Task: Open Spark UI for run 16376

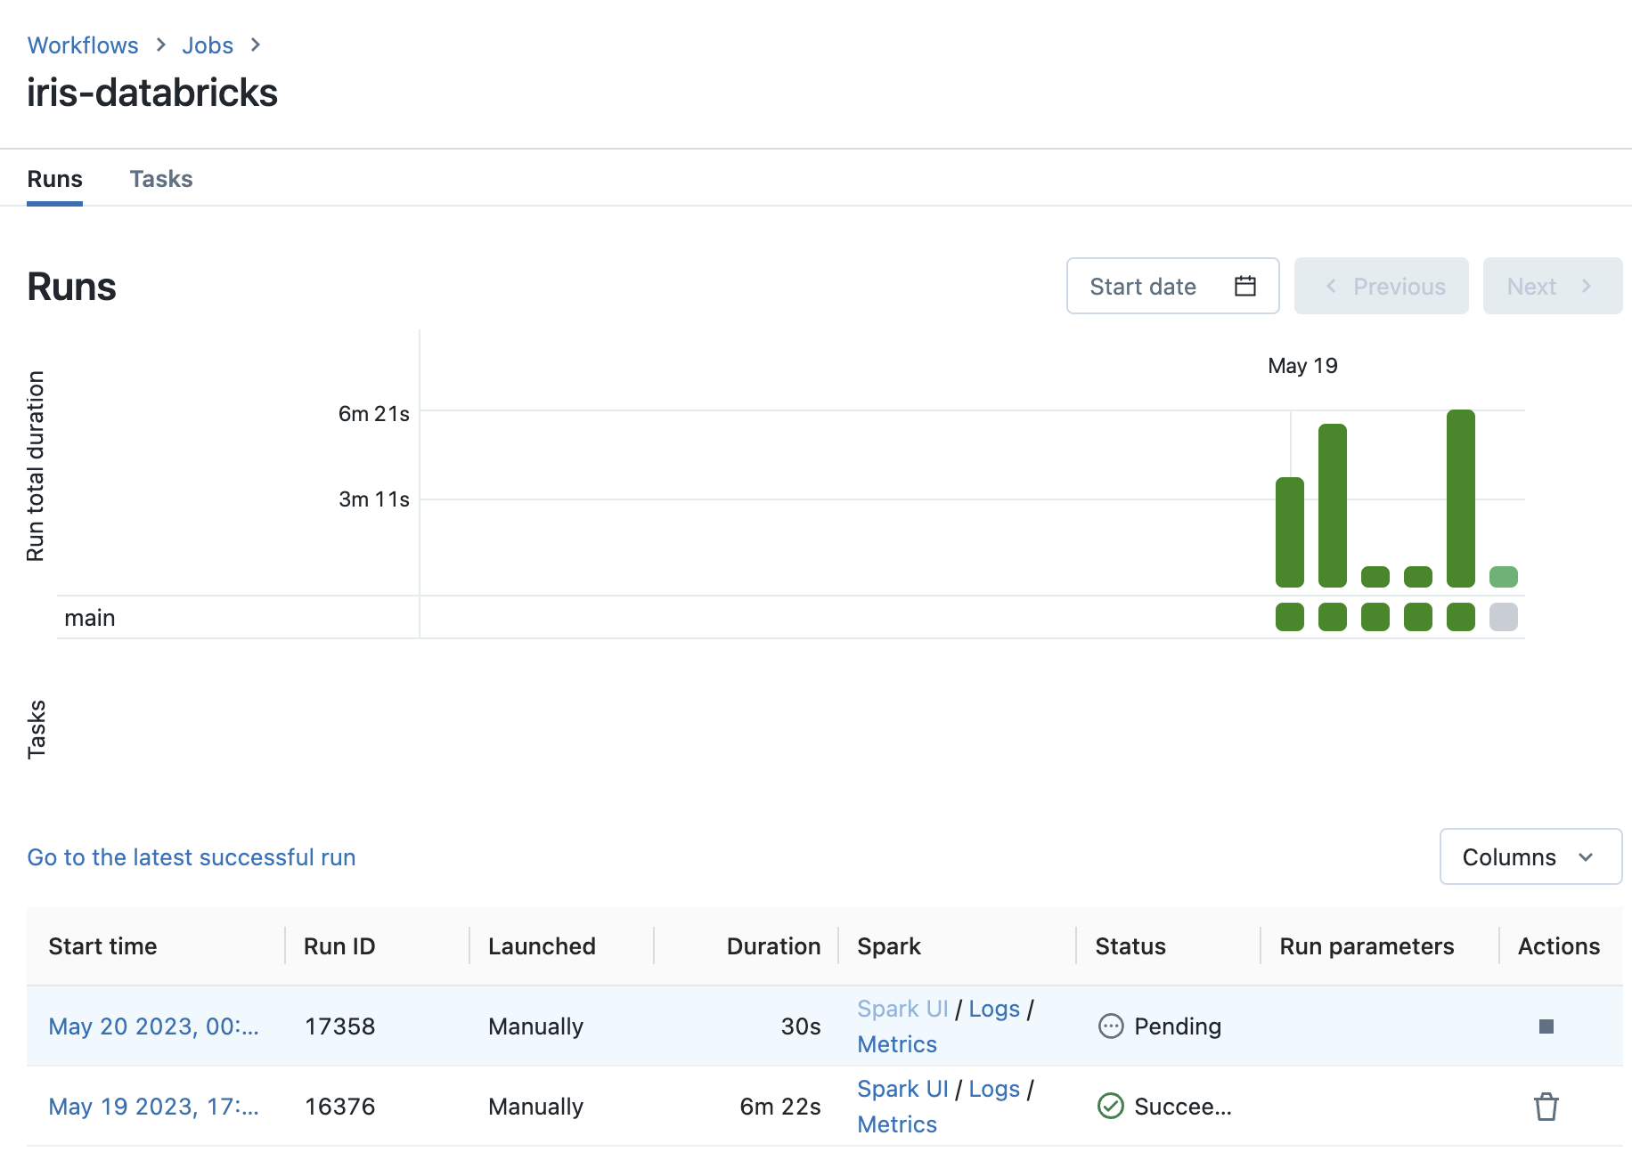Action: pos(902,1088)
